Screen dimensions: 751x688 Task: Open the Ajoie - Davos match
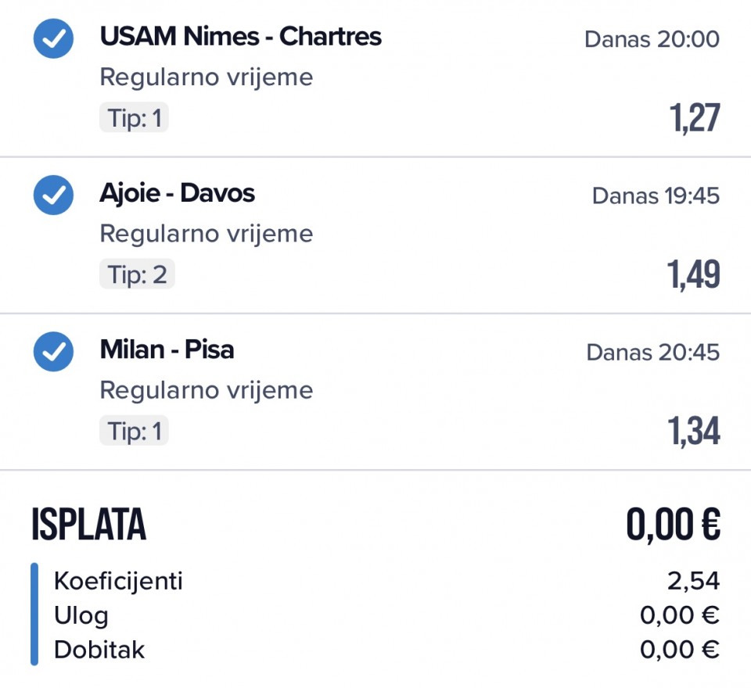[177, 193]
